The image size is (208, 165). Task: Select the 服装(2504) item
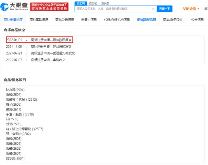tap(14, 95)
